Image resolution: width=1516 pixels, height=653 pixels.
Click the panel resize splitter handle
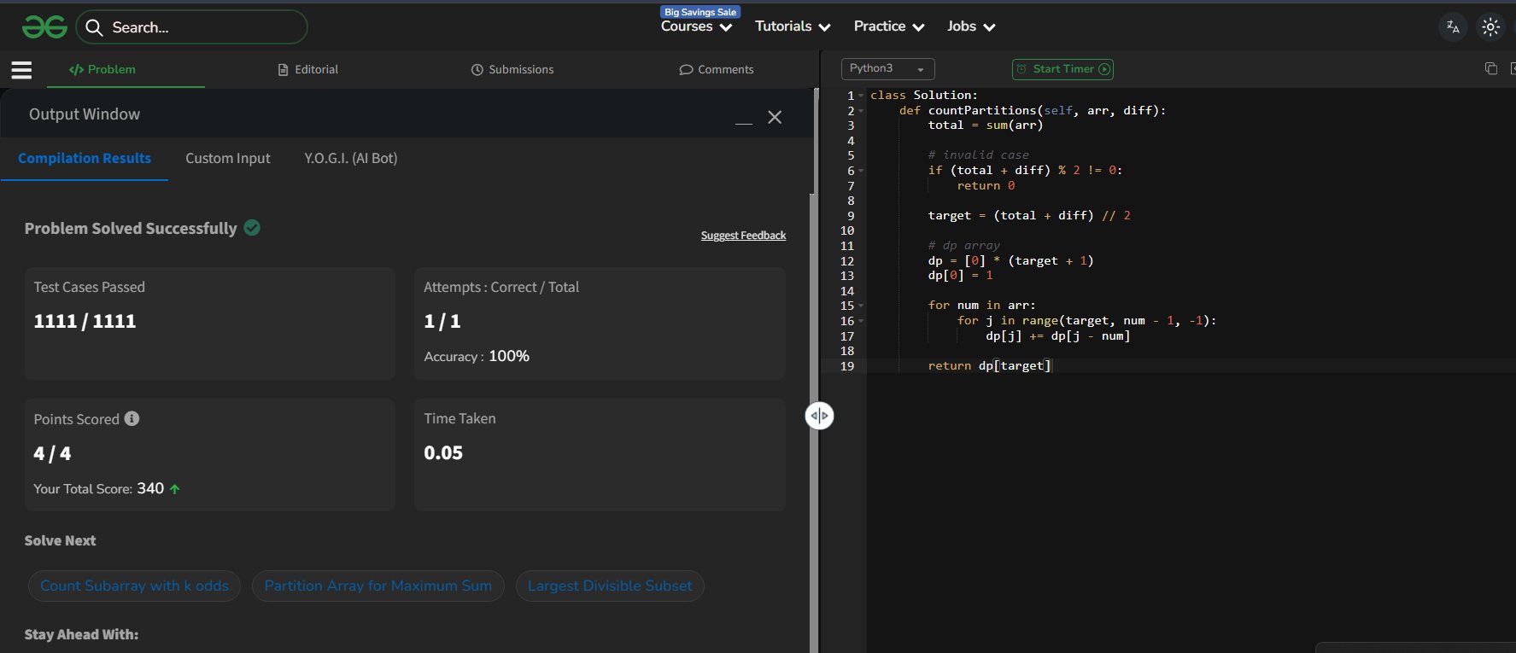click(819, 416)
